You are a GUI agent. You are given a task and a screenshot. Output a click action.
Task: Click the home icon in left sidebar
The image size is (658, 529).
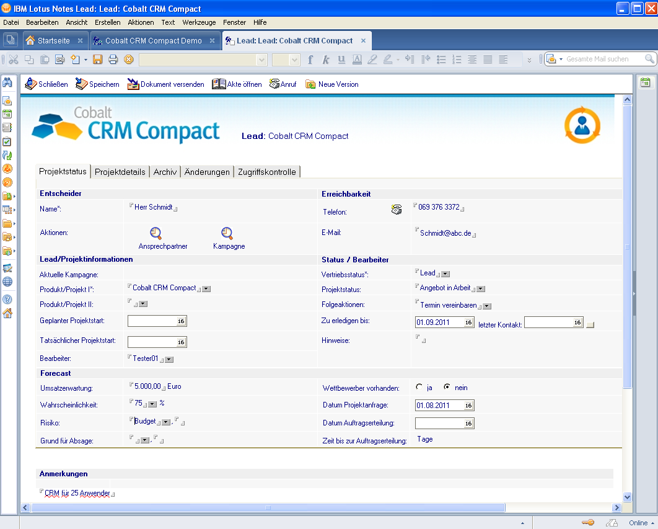point(7,313)
